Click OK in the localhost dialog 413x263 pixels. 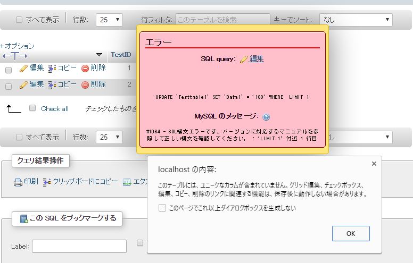pyautogui.click(x=351, y=234)
